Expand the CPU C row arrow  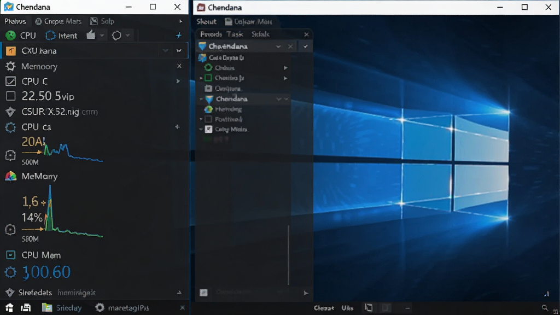[x=178, y=81]
